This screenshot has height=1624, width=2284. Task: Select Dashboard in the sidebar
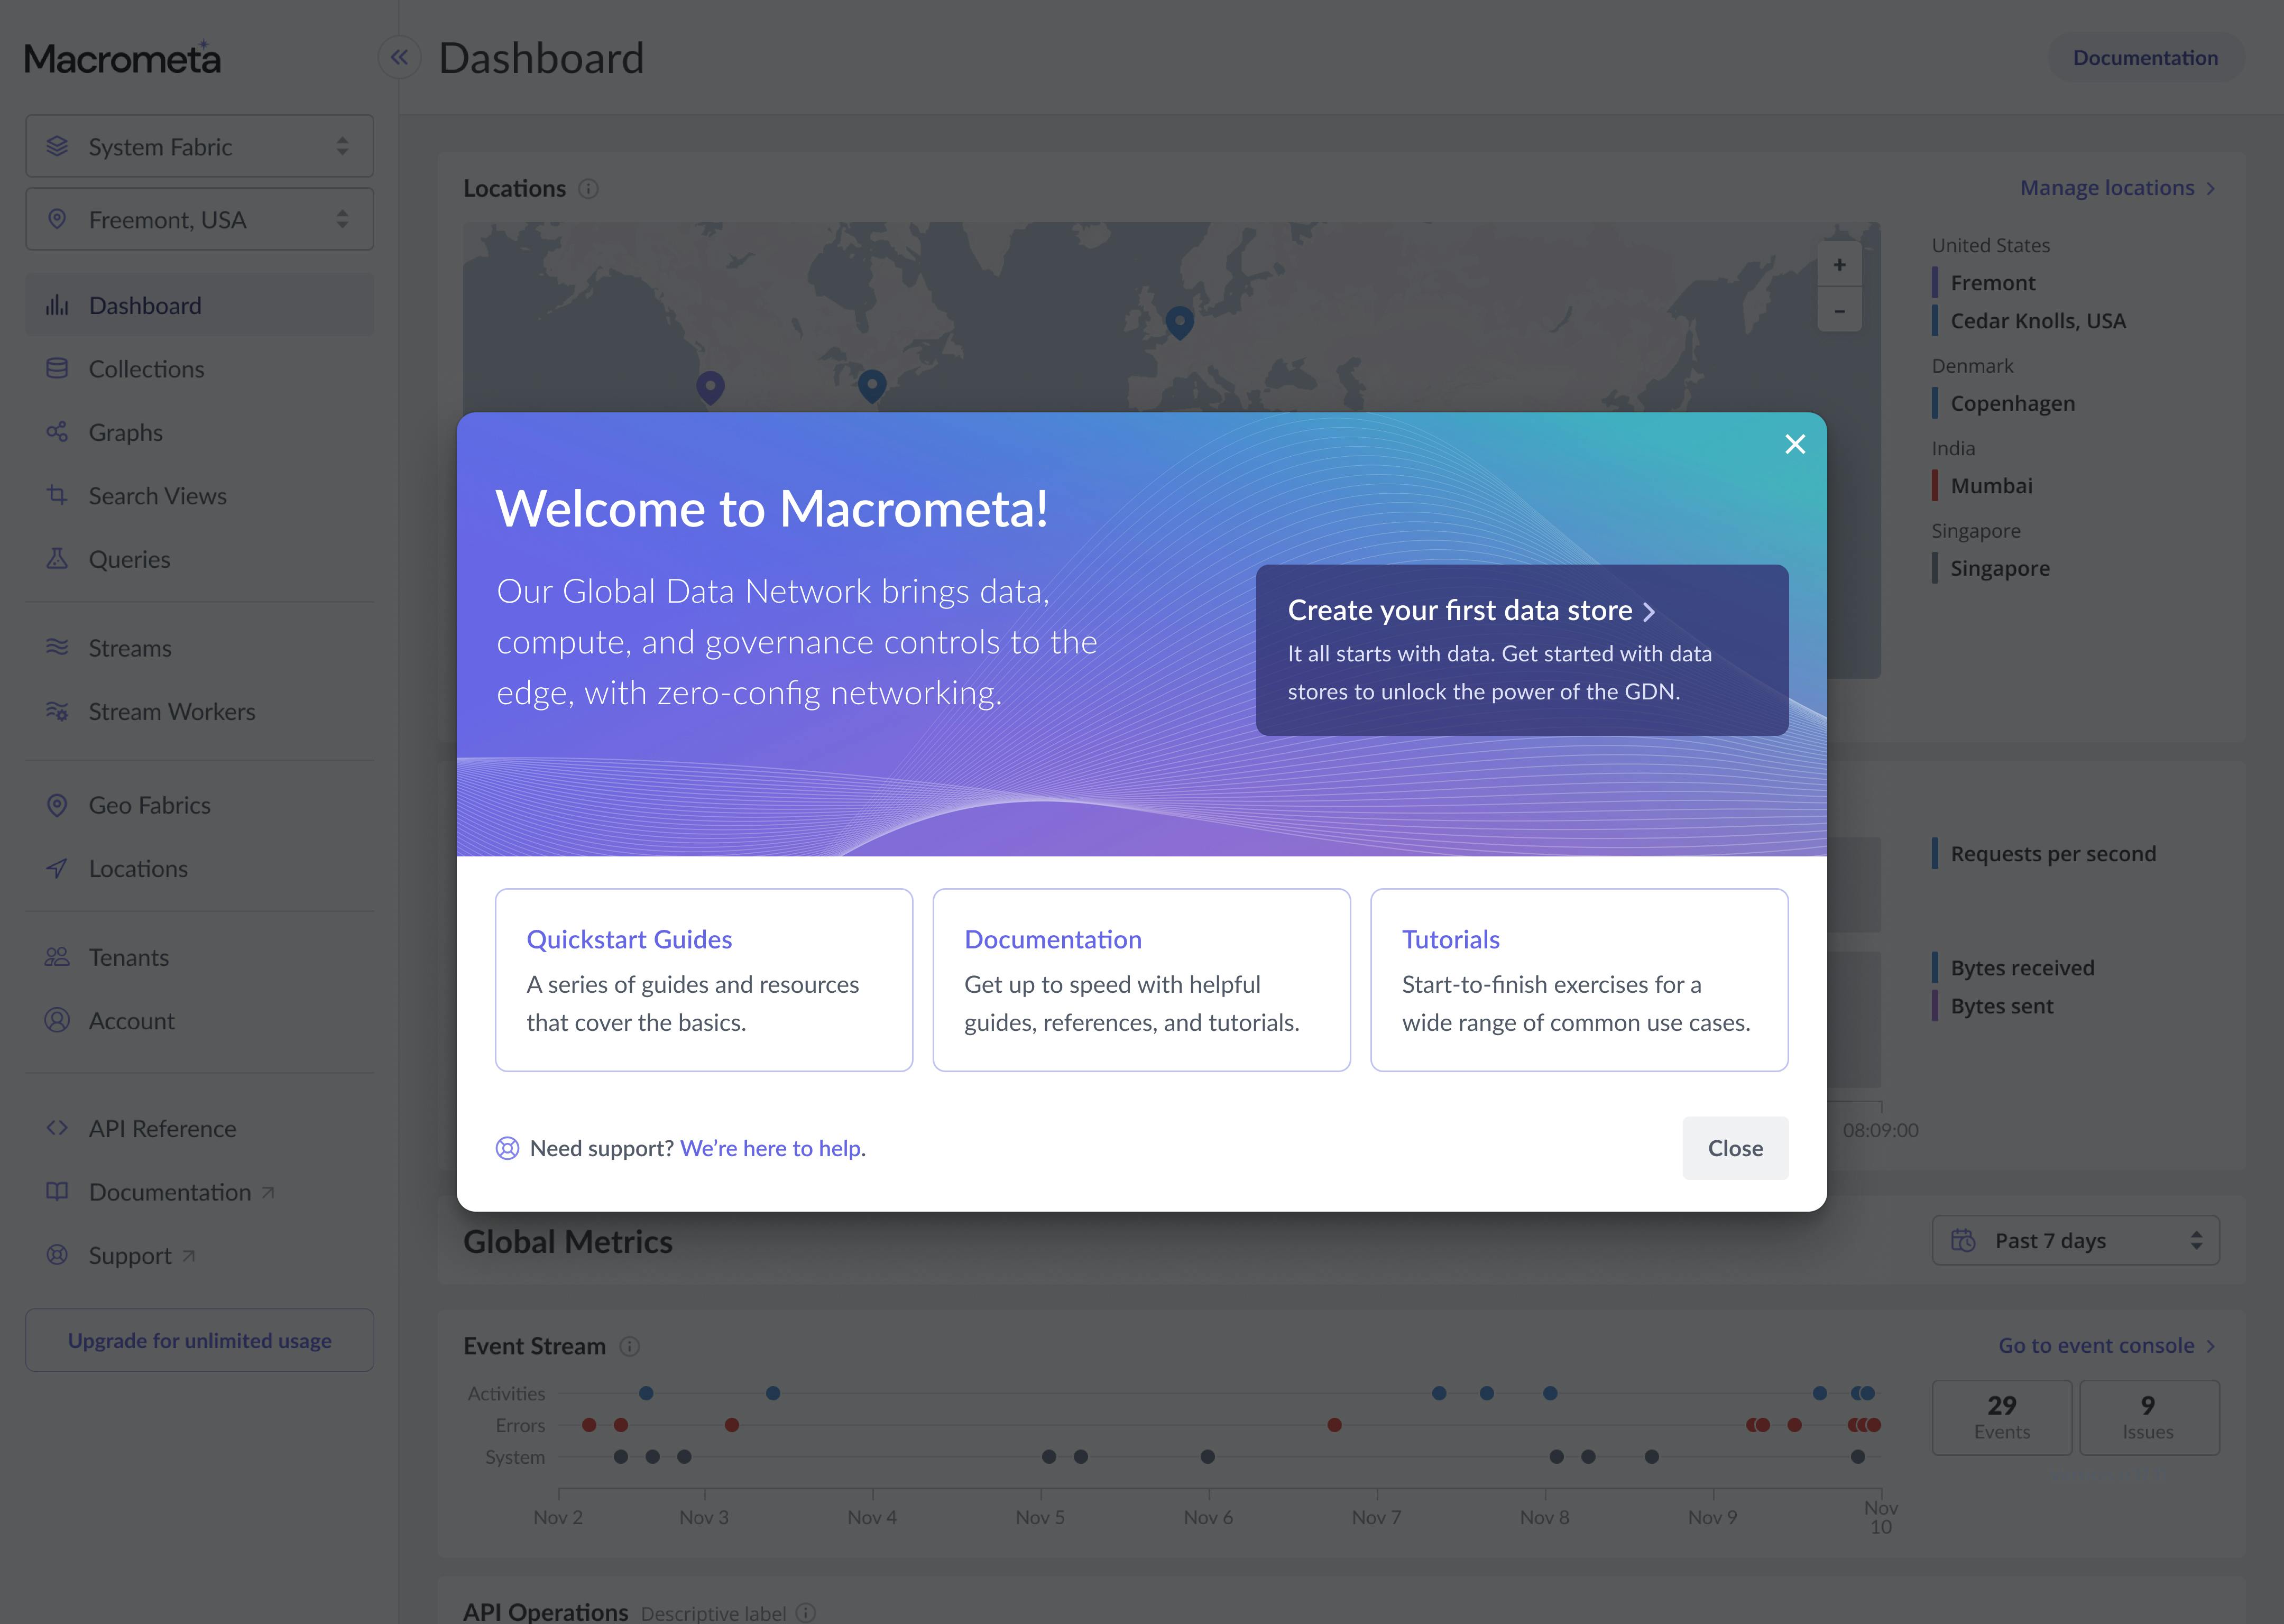pos(200,305)
